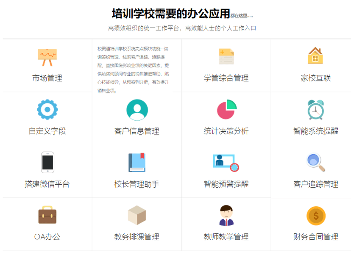
Task: Open the 校长管理助手 blue book icon
Action: (137, 162)
